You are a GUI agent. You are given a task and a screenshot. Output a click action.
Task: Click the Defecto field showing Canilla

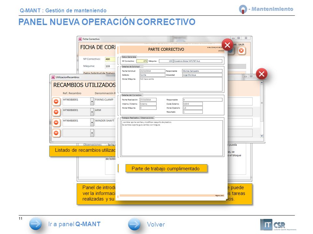coord(152,75)
